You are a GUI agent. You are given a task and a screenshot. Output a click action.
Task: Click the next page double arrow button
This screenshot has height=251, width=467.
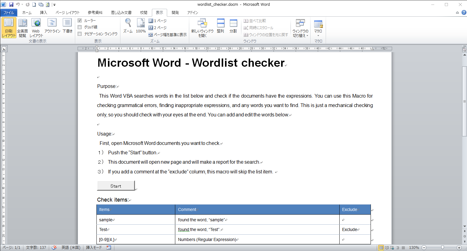pyautogui.click(x=464, y=241)
